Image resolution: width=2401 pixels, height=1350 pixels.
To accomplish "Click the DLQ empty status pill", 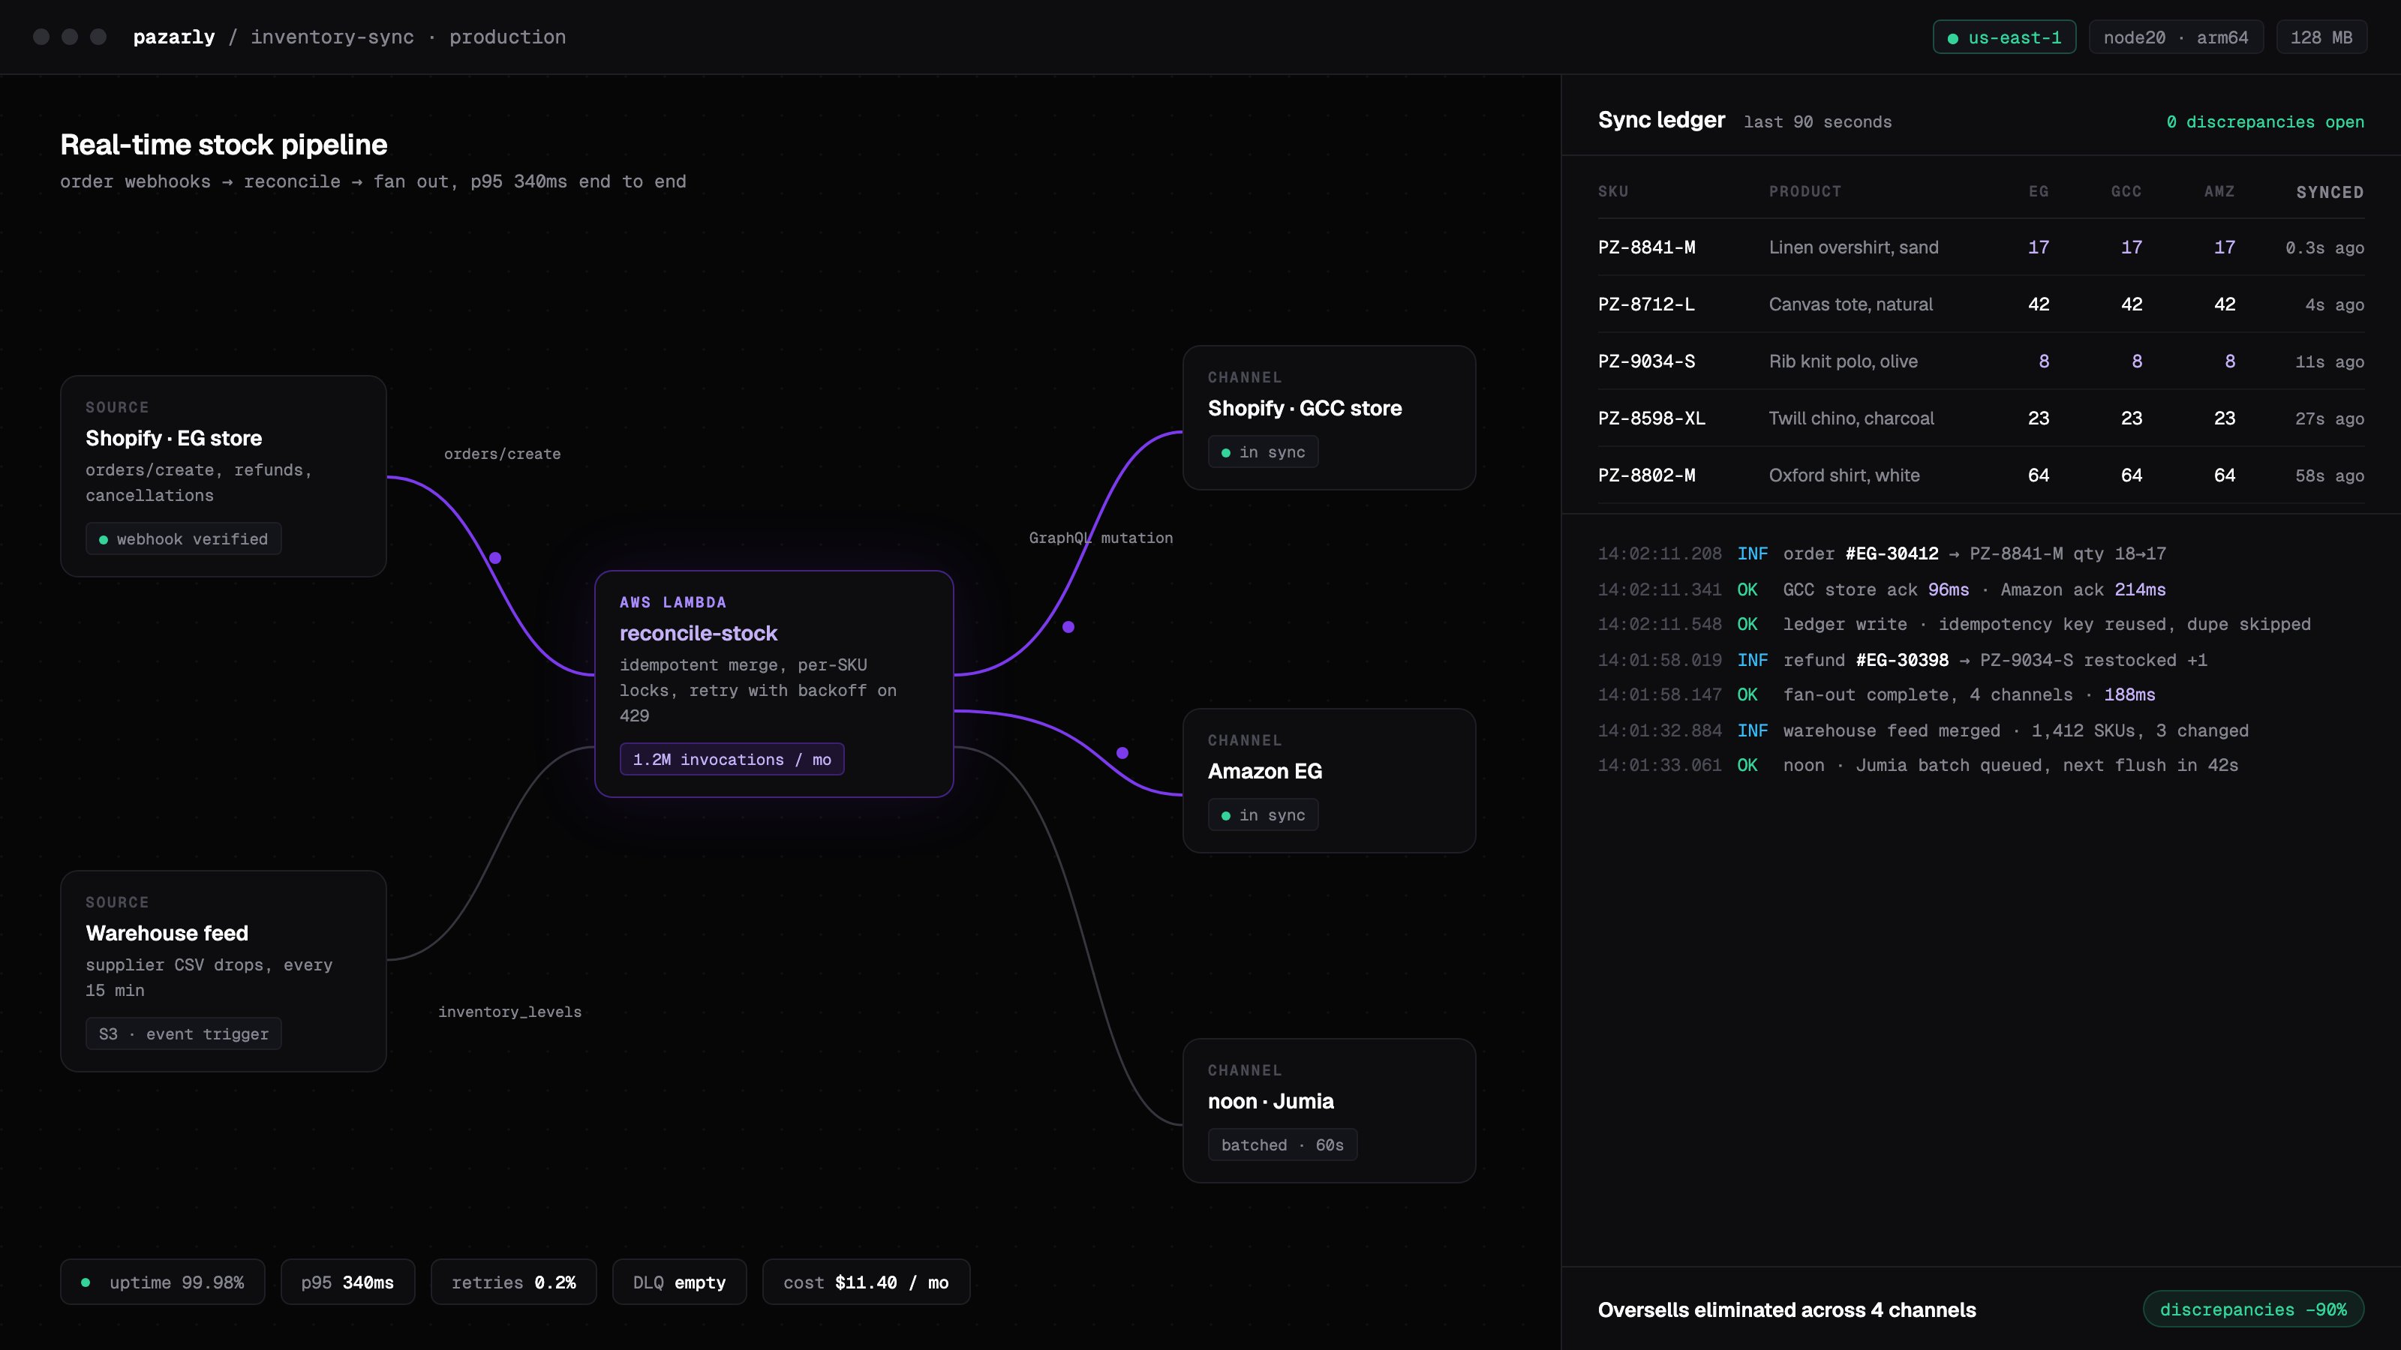I will [680, 1282].
